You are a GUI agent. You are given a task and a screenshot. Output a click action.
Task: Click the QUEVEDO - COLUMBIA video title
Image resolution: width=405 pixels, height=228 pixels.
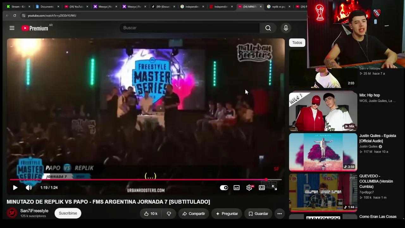tap(376, 181)
